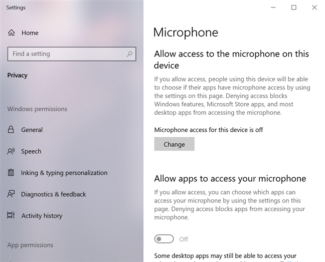This screenshot has width=325, height=262.
Task: Select Inking & typing personalization
Action: pos(64,173)
